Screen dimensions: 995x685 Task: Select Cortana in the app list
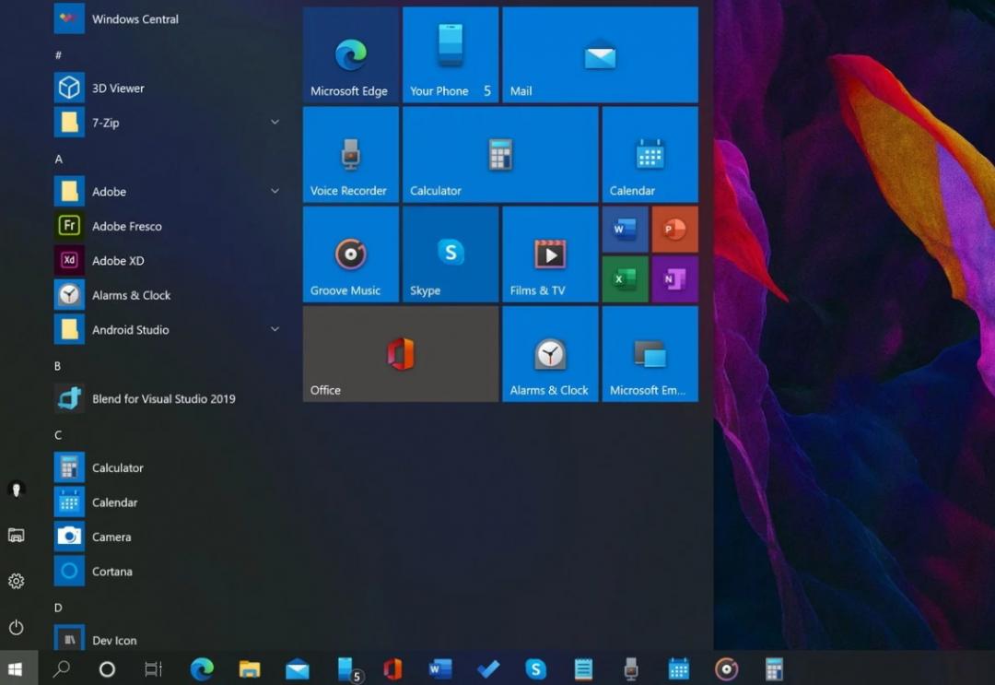coord(111,572)
